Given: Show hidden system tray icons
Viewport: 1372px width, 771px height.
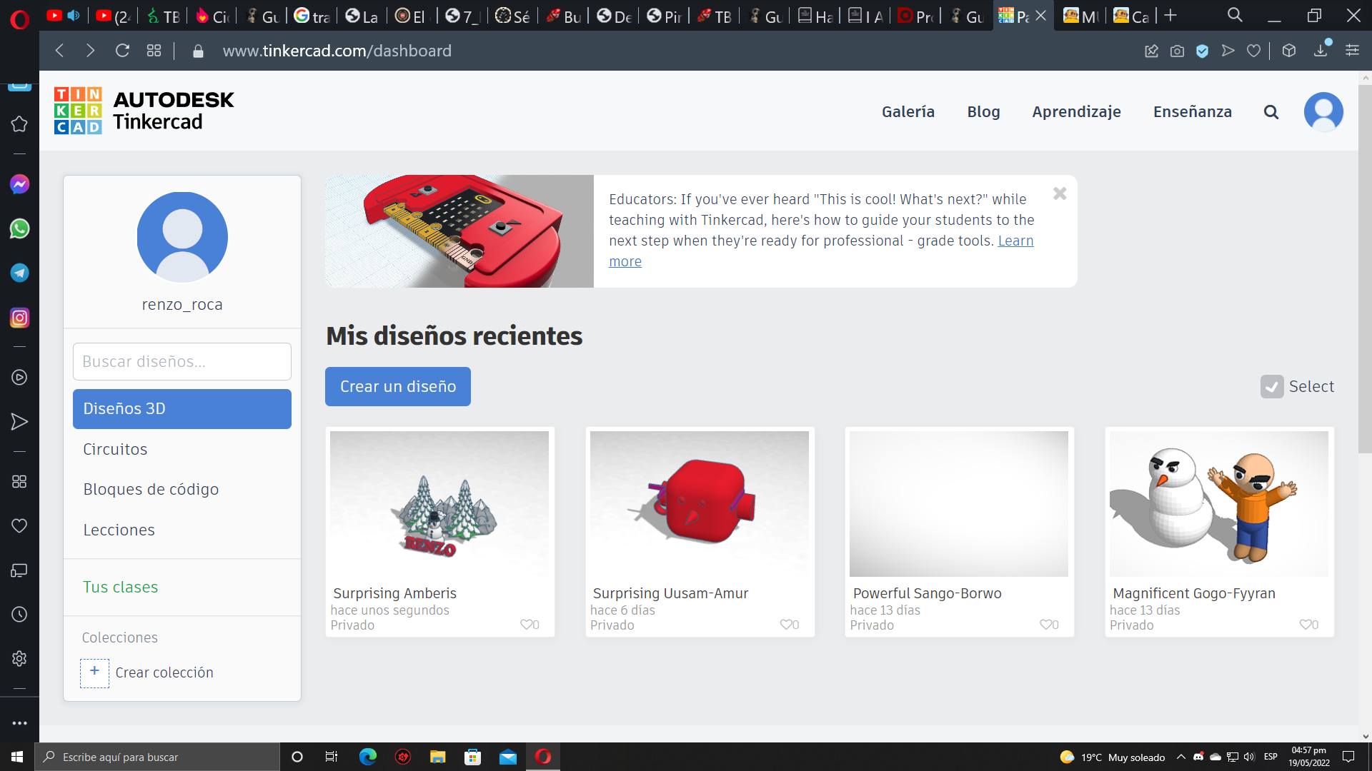Looking at the screenshot, I should pos(1180,757).
